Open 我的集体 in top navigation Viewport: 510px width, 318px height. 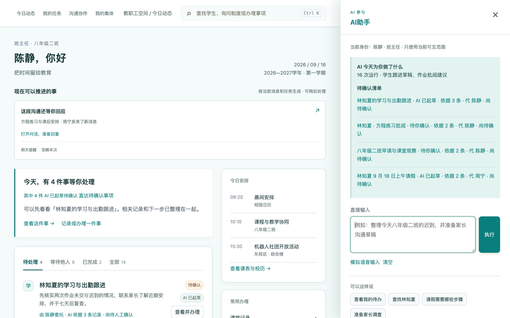[104, 13]
